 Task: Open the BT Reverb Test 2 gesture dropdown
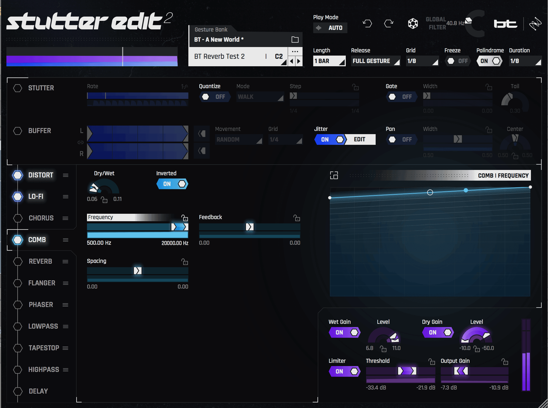[238, 57]
